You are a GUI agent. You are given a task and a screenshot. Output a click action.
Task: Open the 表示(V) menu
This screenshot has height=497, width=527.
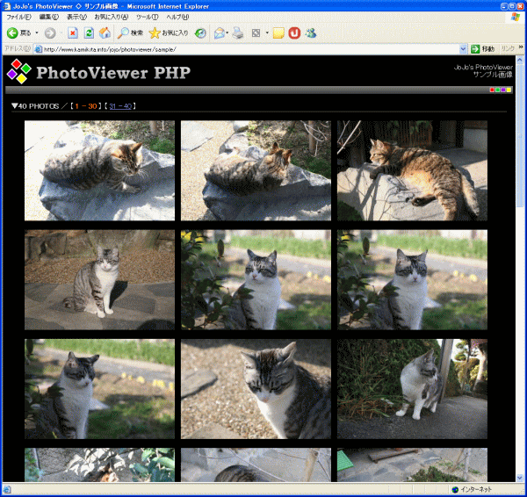(x=76, y=17)
